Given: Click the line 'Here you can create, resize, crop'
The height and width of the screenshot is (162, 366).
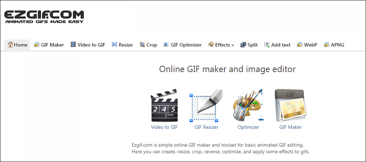Looking at the screenshot, I should (x=220, y=152).
